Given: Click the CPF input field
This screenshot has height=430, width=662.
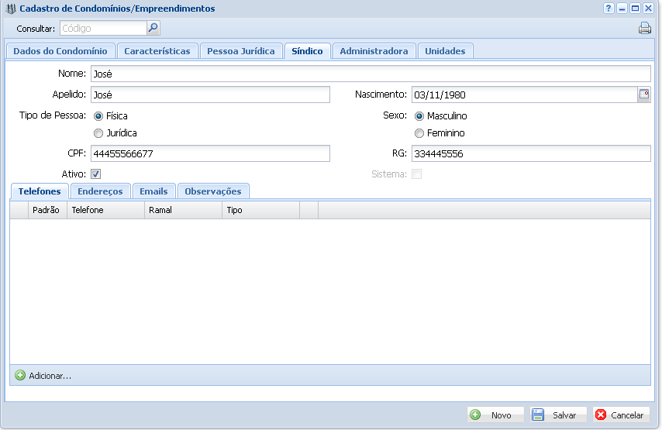Looking at the screenshot, I should pos(209,153).
